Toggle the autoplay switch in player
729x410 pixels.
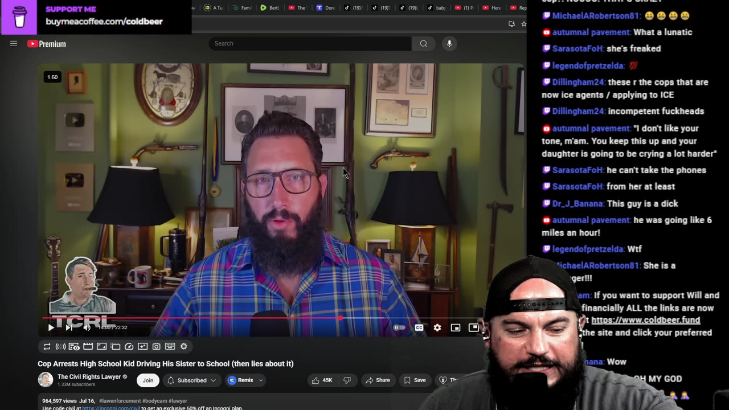click(399, 327)
